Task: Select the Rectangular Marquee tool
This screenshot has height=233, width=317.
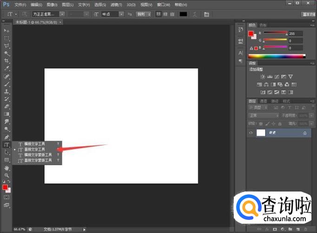Action: click(7, 38)
